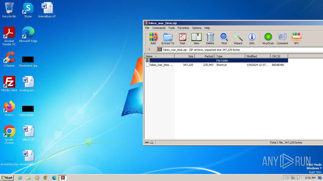This screenshot has width=323, height=181.
Task: Click the Add toolbar icon in WinRAR
Action: 153,39
